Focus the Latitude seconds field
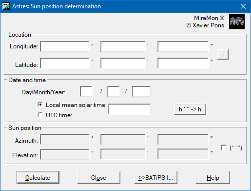 click(x=183, y=63)
